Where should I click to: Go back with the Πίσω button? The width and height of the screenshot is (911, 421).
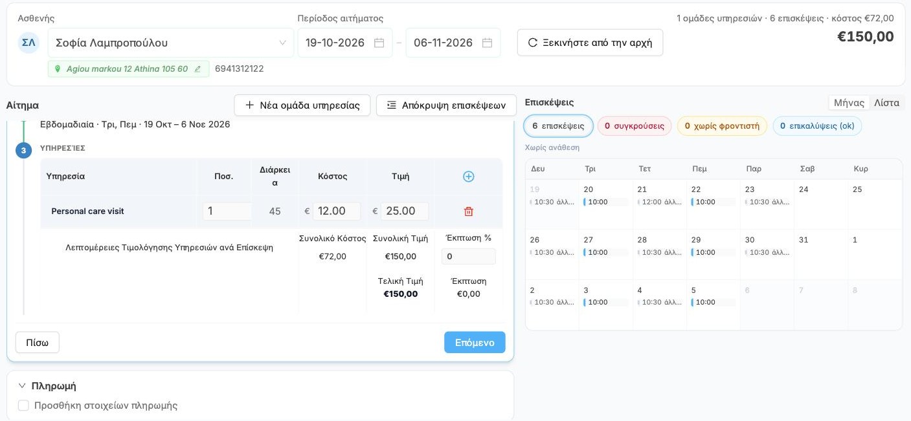coord(38,343)
